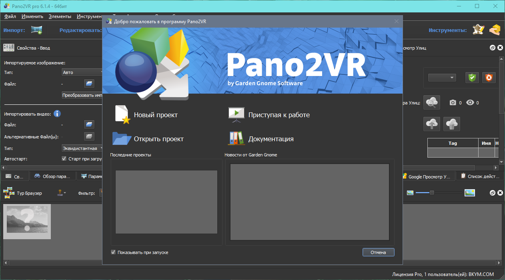Click the cloud delete (trash) icon
The height and width of the screenshot is (280, 505).
tap(451, 124)
